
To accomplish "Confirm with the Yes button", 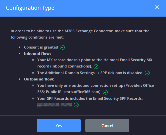I will [59, 125].
